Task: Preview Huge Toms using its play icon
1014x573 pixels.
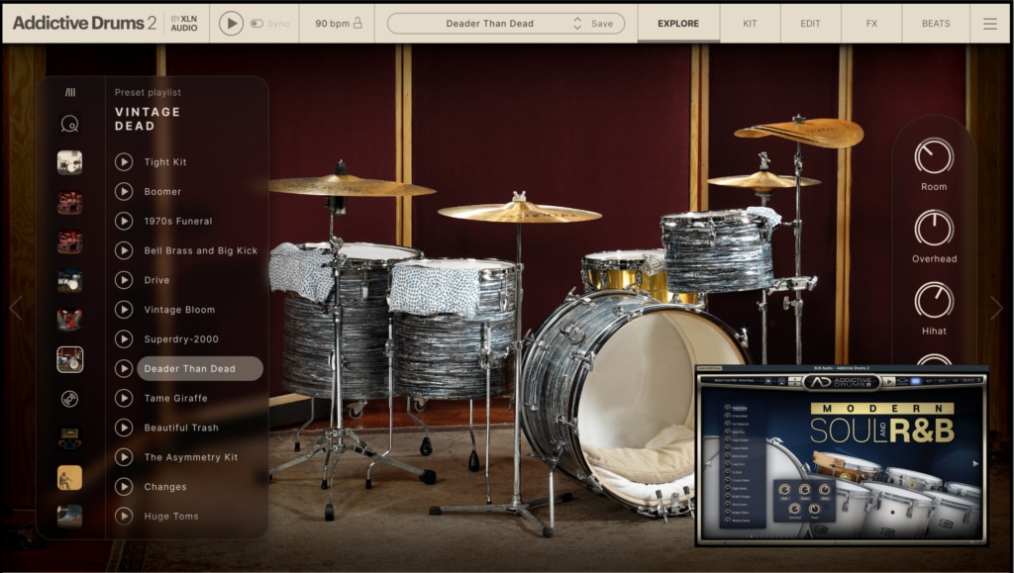Action: tap(124, 516)
